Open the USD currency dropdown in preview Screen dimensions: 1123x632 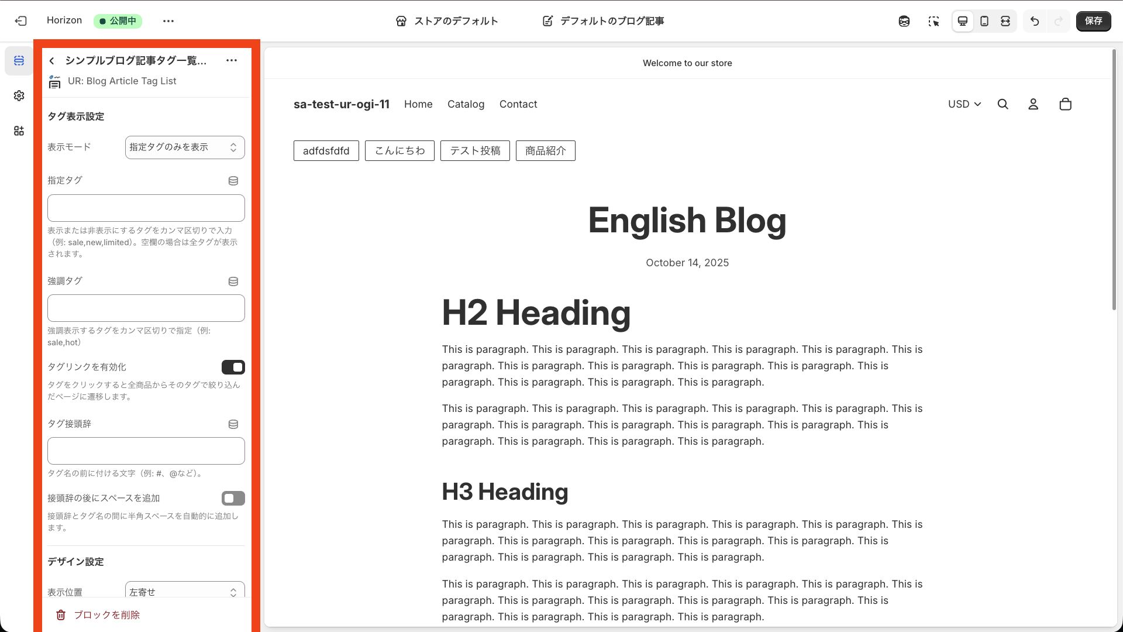964,104
